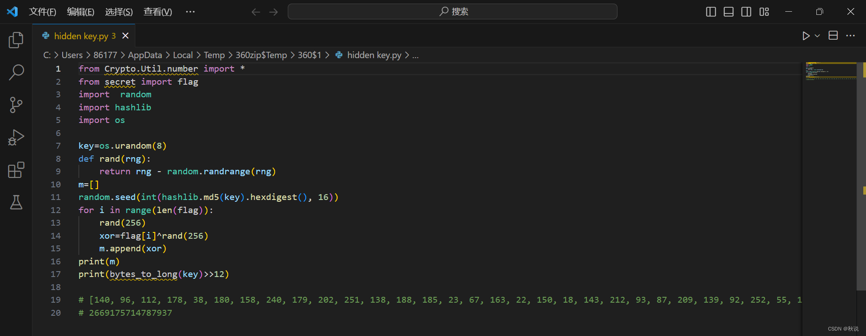This screenshot has height=336, width=866.
Task: Open the 选择(S) menu
Action: pos(119,12)
